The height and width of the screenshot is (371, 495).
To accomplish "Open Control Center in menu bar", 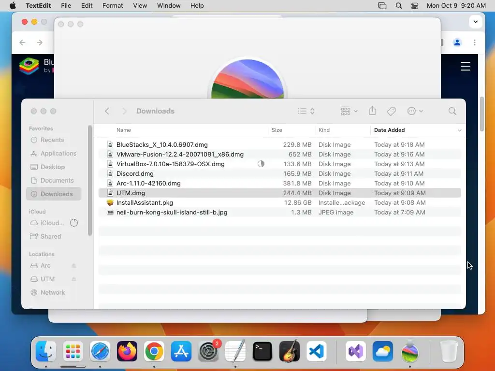I will 415,6.
